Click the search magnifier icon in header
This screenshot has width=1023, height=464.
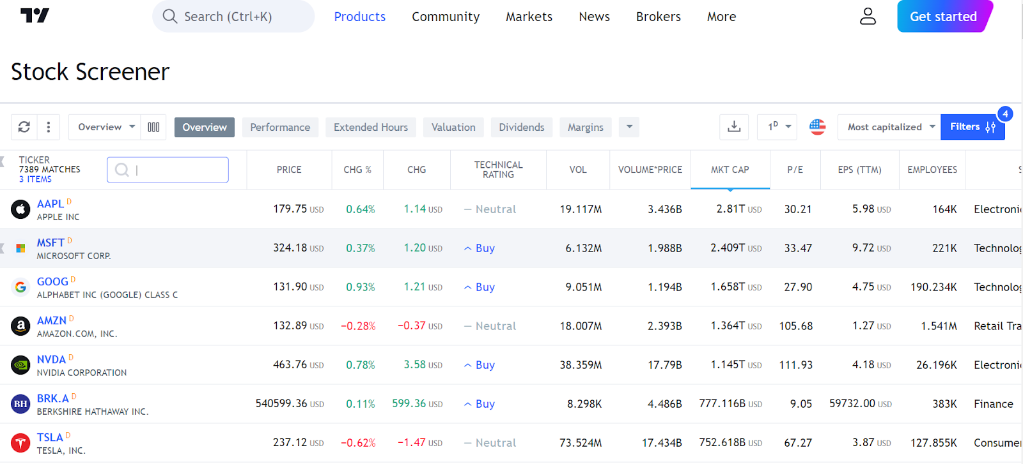[169, 16]
